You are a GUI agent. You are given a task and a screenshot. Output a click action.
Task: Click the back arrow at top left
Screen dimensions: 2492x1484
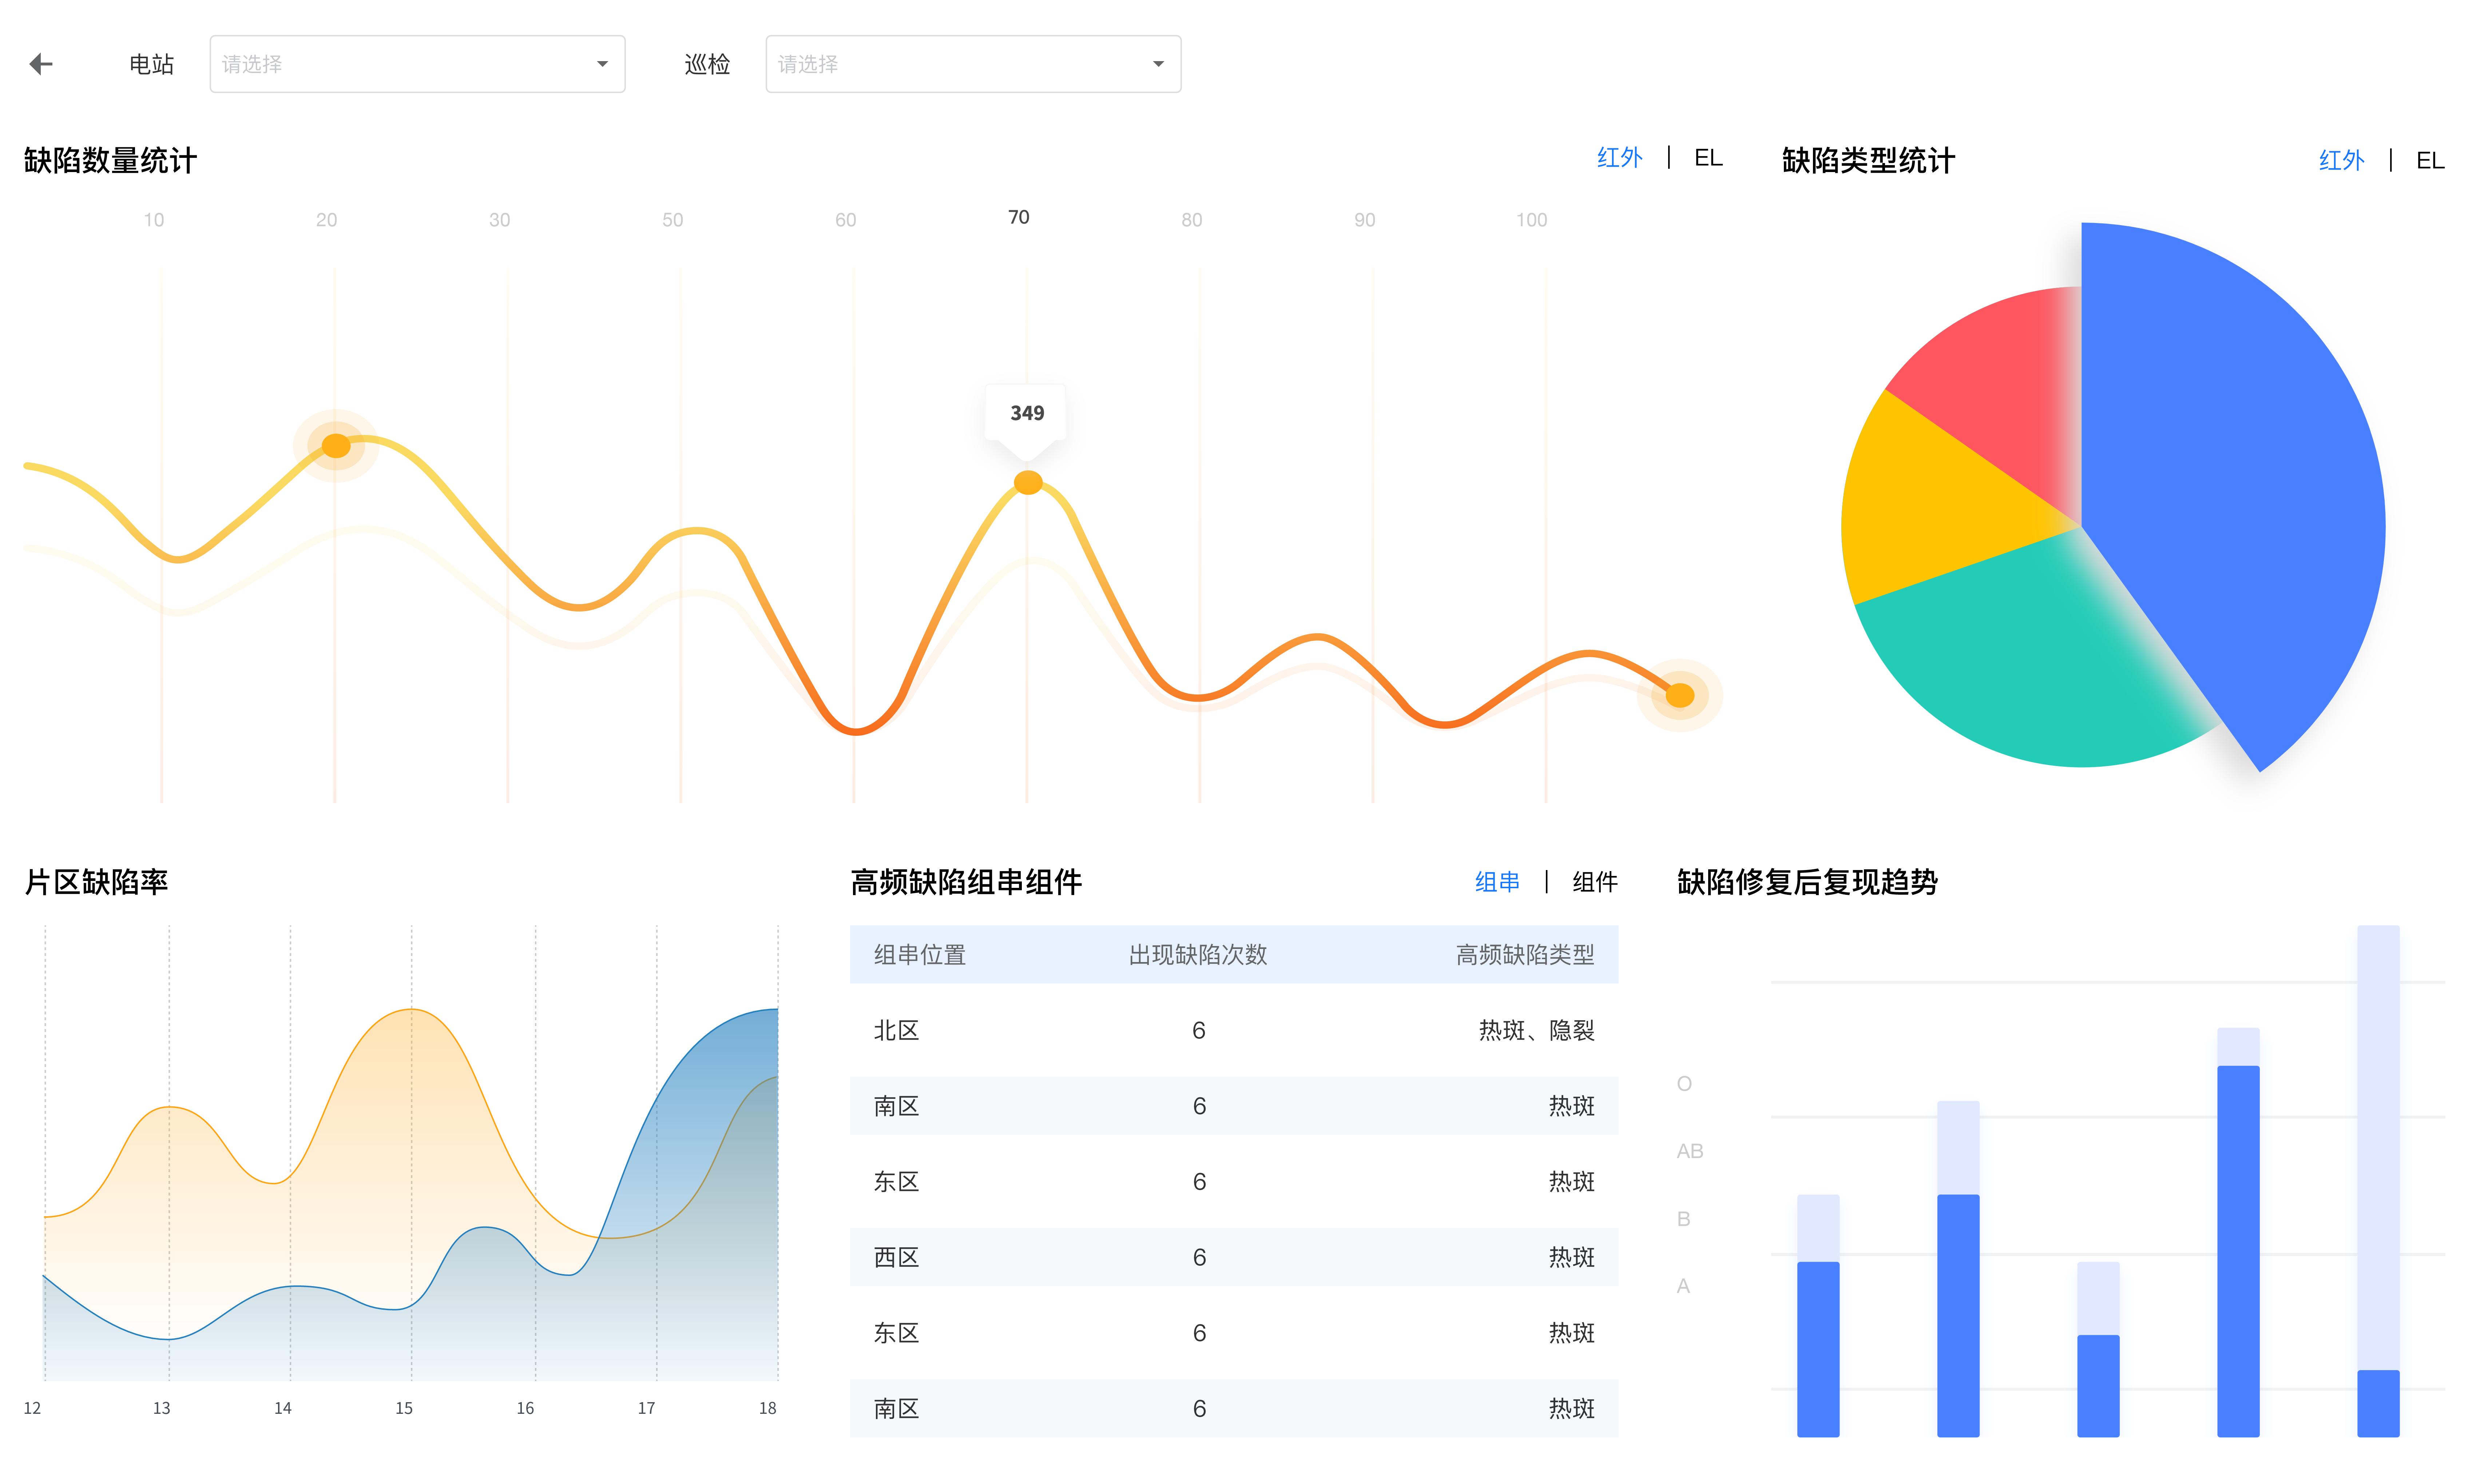point(41,63)
